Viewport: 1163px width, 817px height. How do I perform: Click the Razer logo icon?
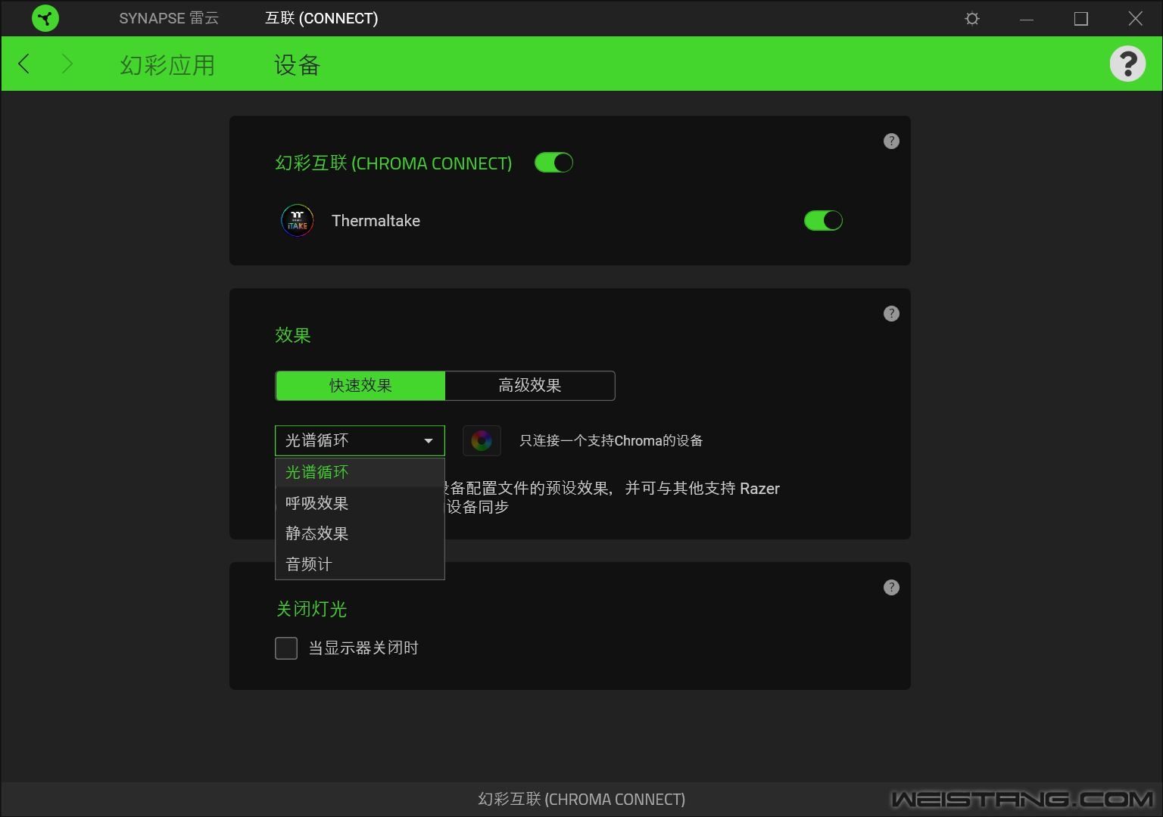45,18
